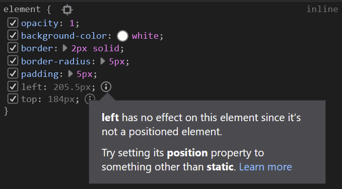Open the white color swatch picker

tap(122, 36)
